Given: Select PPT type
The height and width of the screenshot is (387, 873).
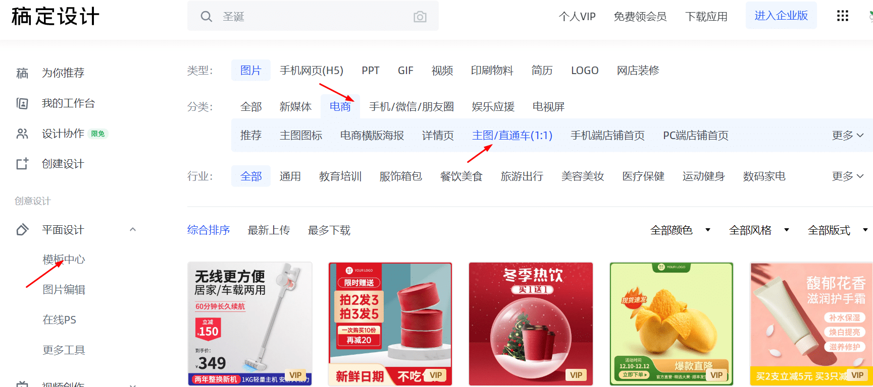Looking at the screenshot, I should (371, 71).
